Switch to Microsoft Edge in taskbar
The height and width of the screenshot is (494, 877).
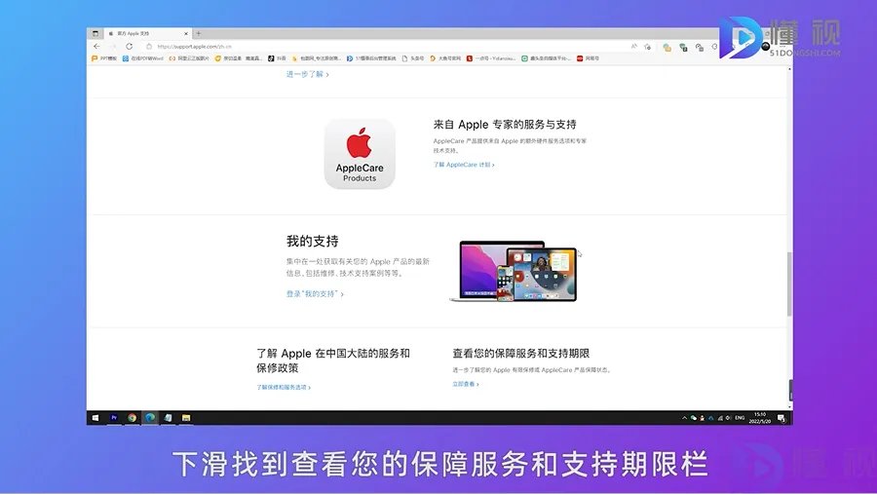coord(150,418)
